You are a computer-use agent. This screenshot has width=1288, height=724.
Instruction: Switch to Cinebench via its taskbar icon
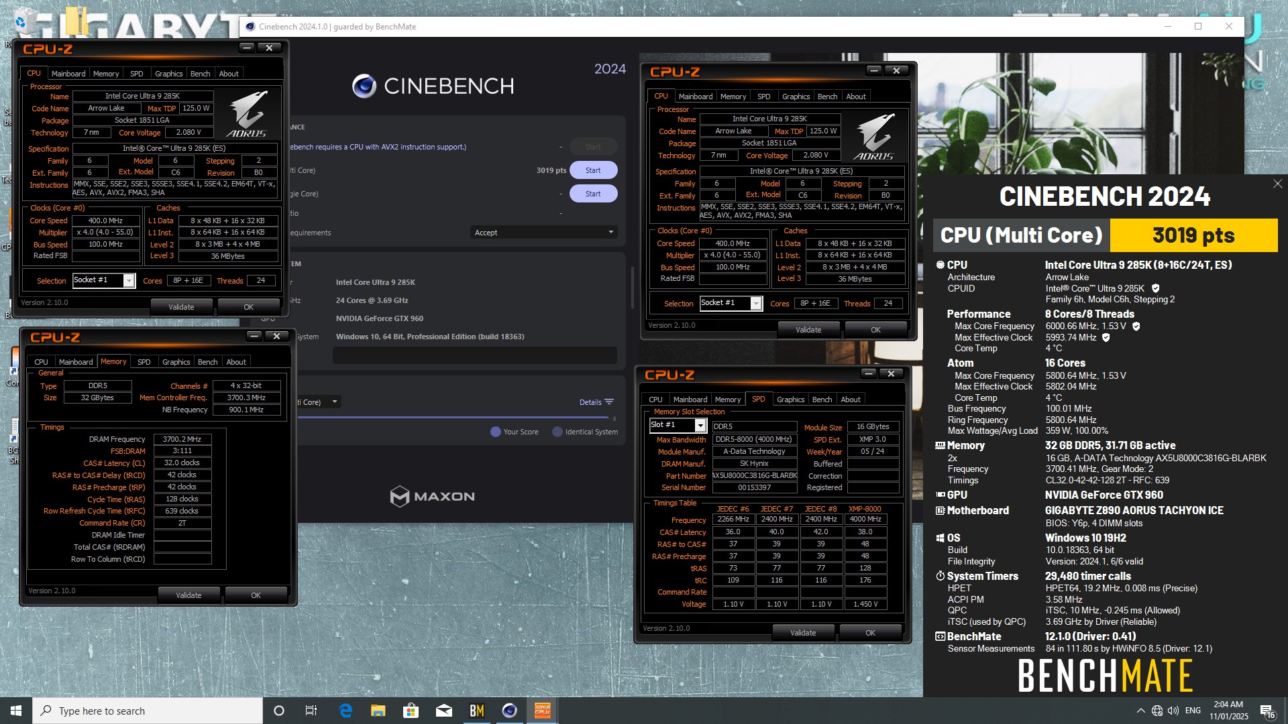509,711
